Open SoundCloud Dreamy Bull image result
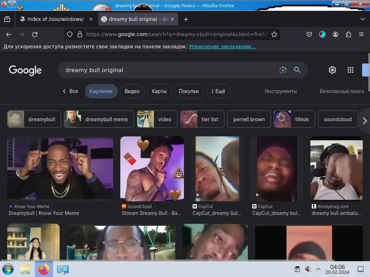The image size is (370, 277). point(152,169)
